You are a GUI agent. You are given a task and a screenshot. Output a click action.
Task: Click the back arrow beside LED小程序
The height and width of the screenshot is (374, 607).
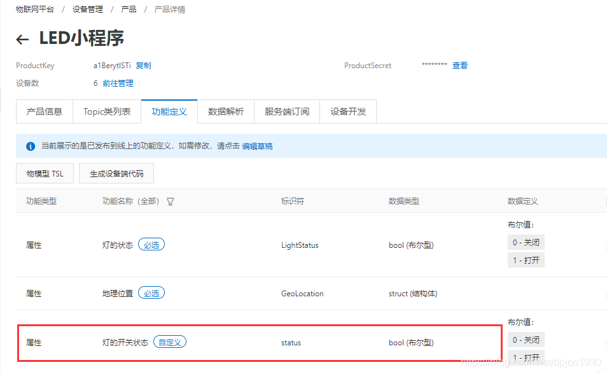pyautogui.click(x=22, y=39)
